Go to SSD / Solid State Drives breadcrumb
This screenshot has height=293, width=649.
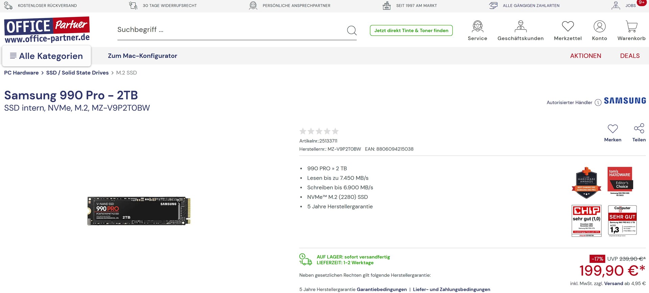click(77, 73)
